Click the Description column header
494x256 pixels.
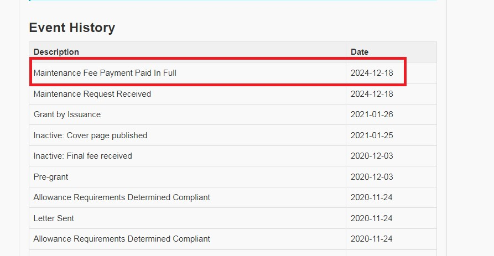click(x=56, y=52)
